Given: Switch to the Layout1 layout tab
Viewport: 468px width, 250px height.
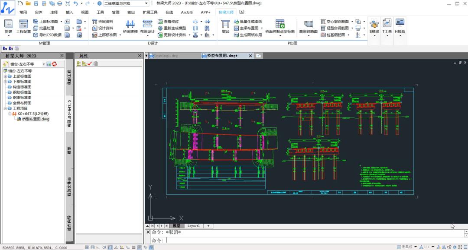Looking at the screenshot, I should click(193, 226).
